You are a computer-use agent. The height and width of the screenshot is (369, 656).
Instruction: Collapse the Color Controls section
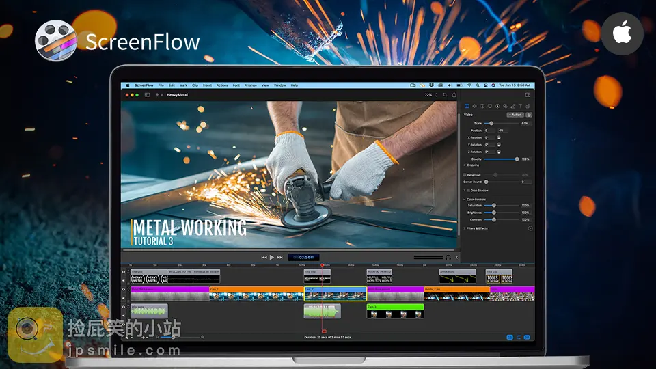465,199
